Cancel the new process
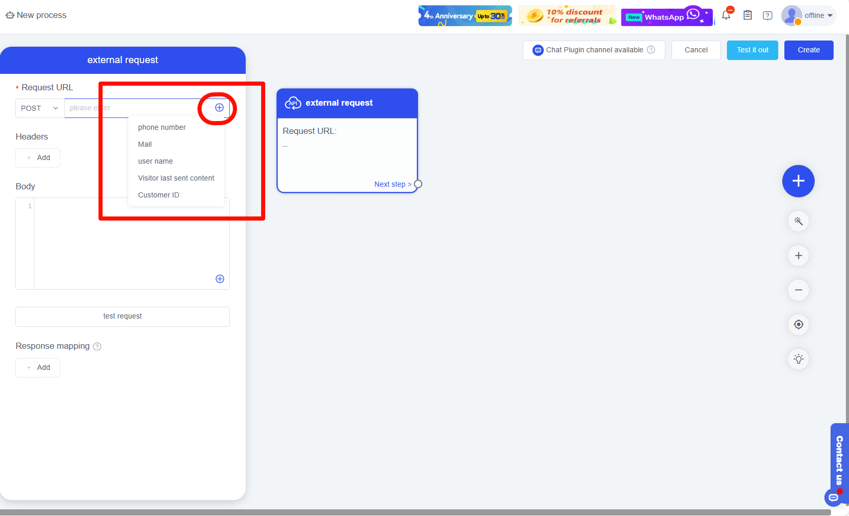Screen dimensions: 849x516 pyautogui.click(x=696, y=50)
